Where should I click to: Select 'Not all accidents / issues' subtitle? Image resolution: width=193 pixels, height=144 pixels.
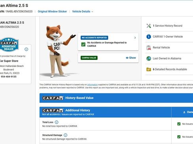tap(68, 114)
